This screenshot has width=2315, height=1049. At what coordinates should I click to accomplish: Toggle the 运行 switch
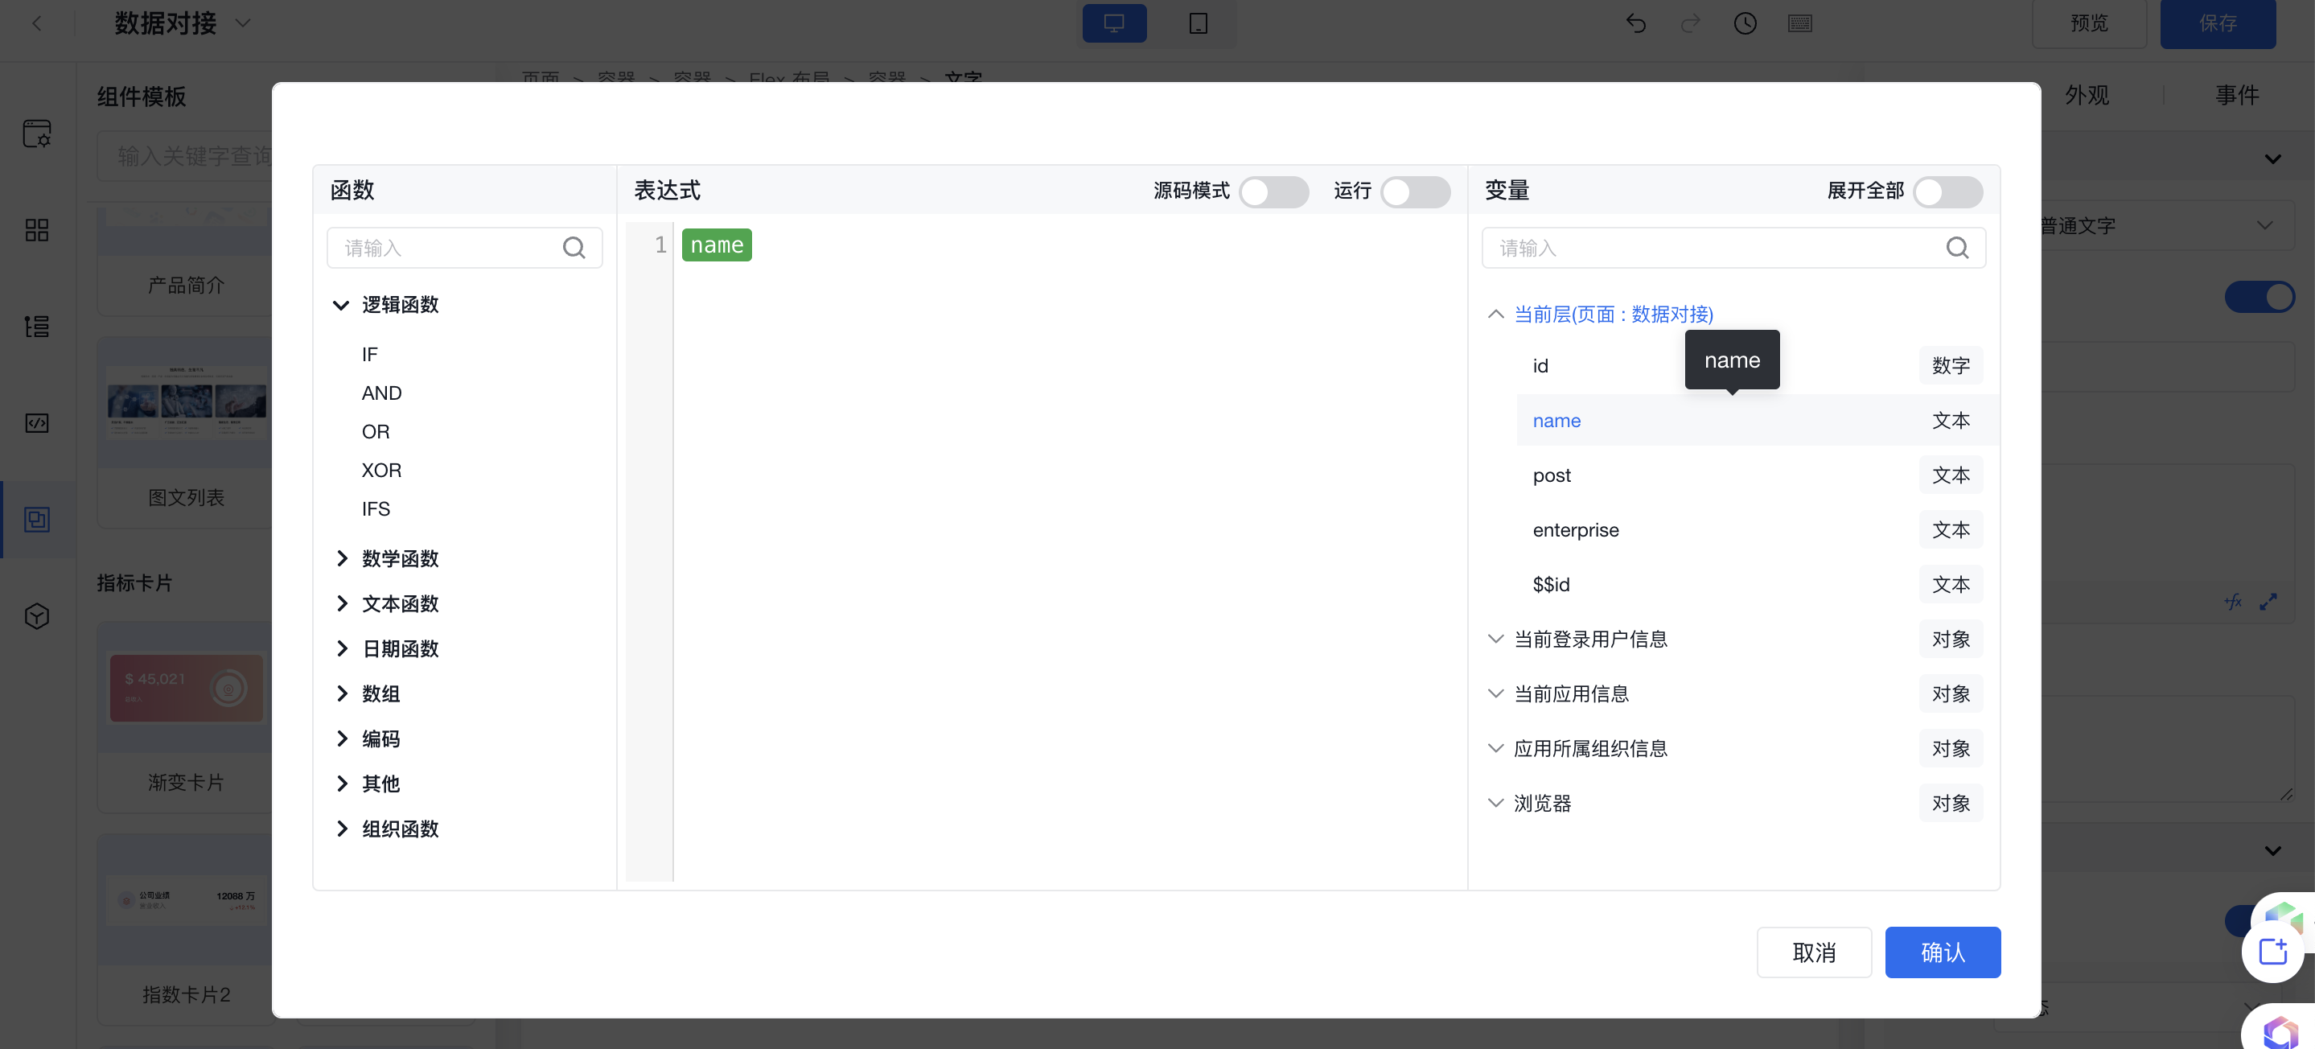tap(1415, 191)
